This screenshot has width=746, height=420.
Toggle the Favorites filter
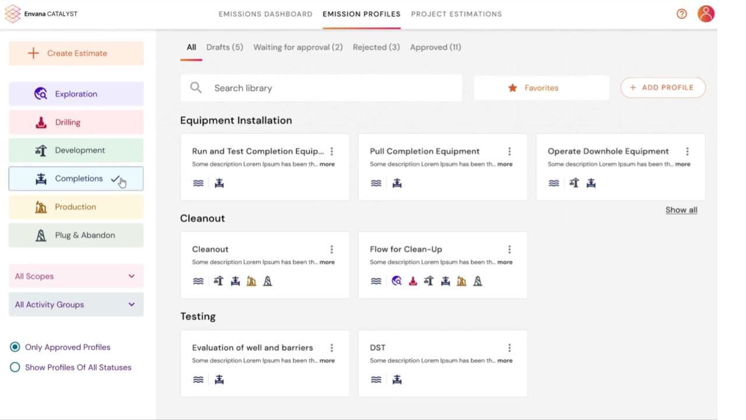pyautogui.click(x=541, y=87)
